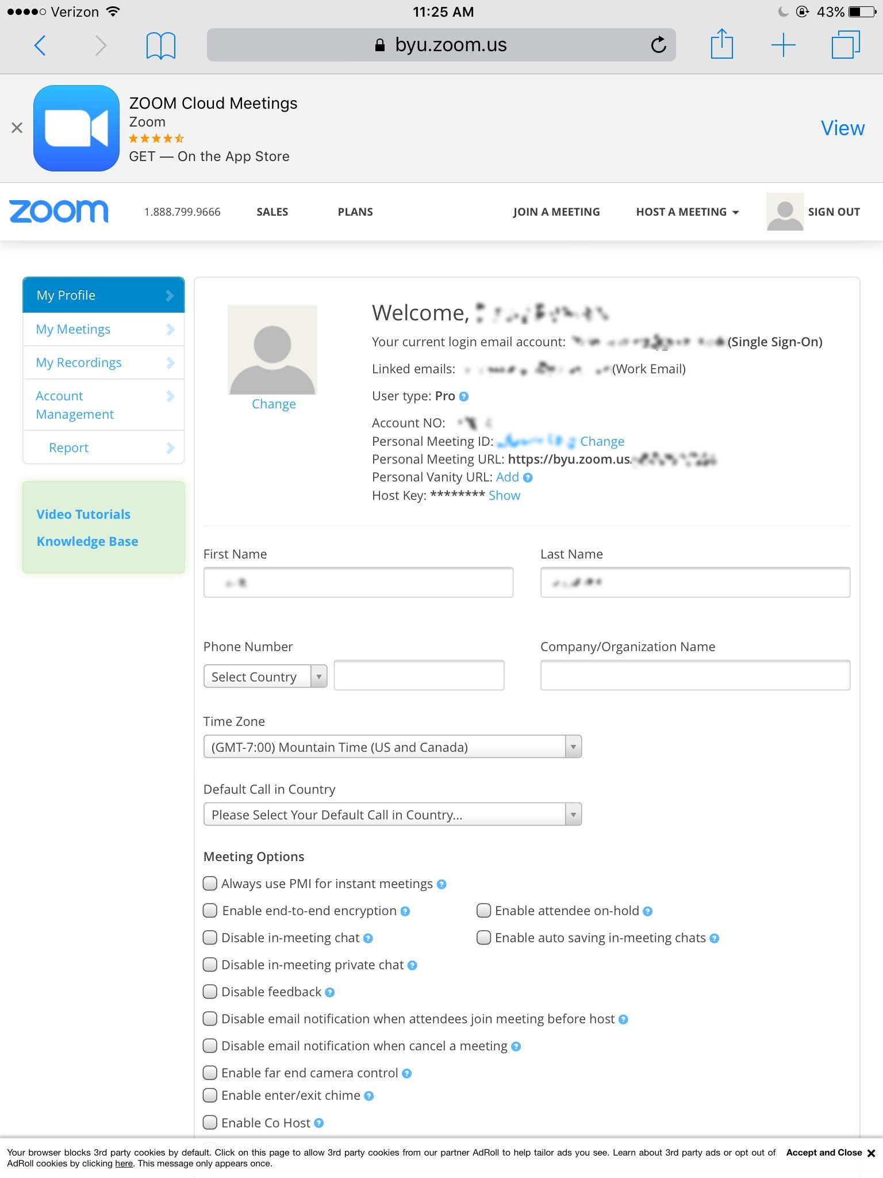Enable end-to-end encryption

point(209,911)
